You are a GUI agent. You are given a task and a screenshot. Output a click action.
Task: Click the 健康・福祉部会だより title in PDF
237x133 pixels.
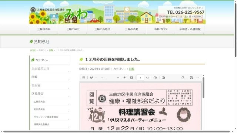coord(137,101)
